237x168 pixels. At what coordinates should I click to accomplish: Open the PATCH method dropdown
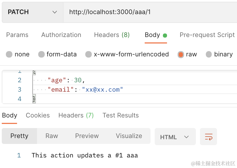coord(32,12)
